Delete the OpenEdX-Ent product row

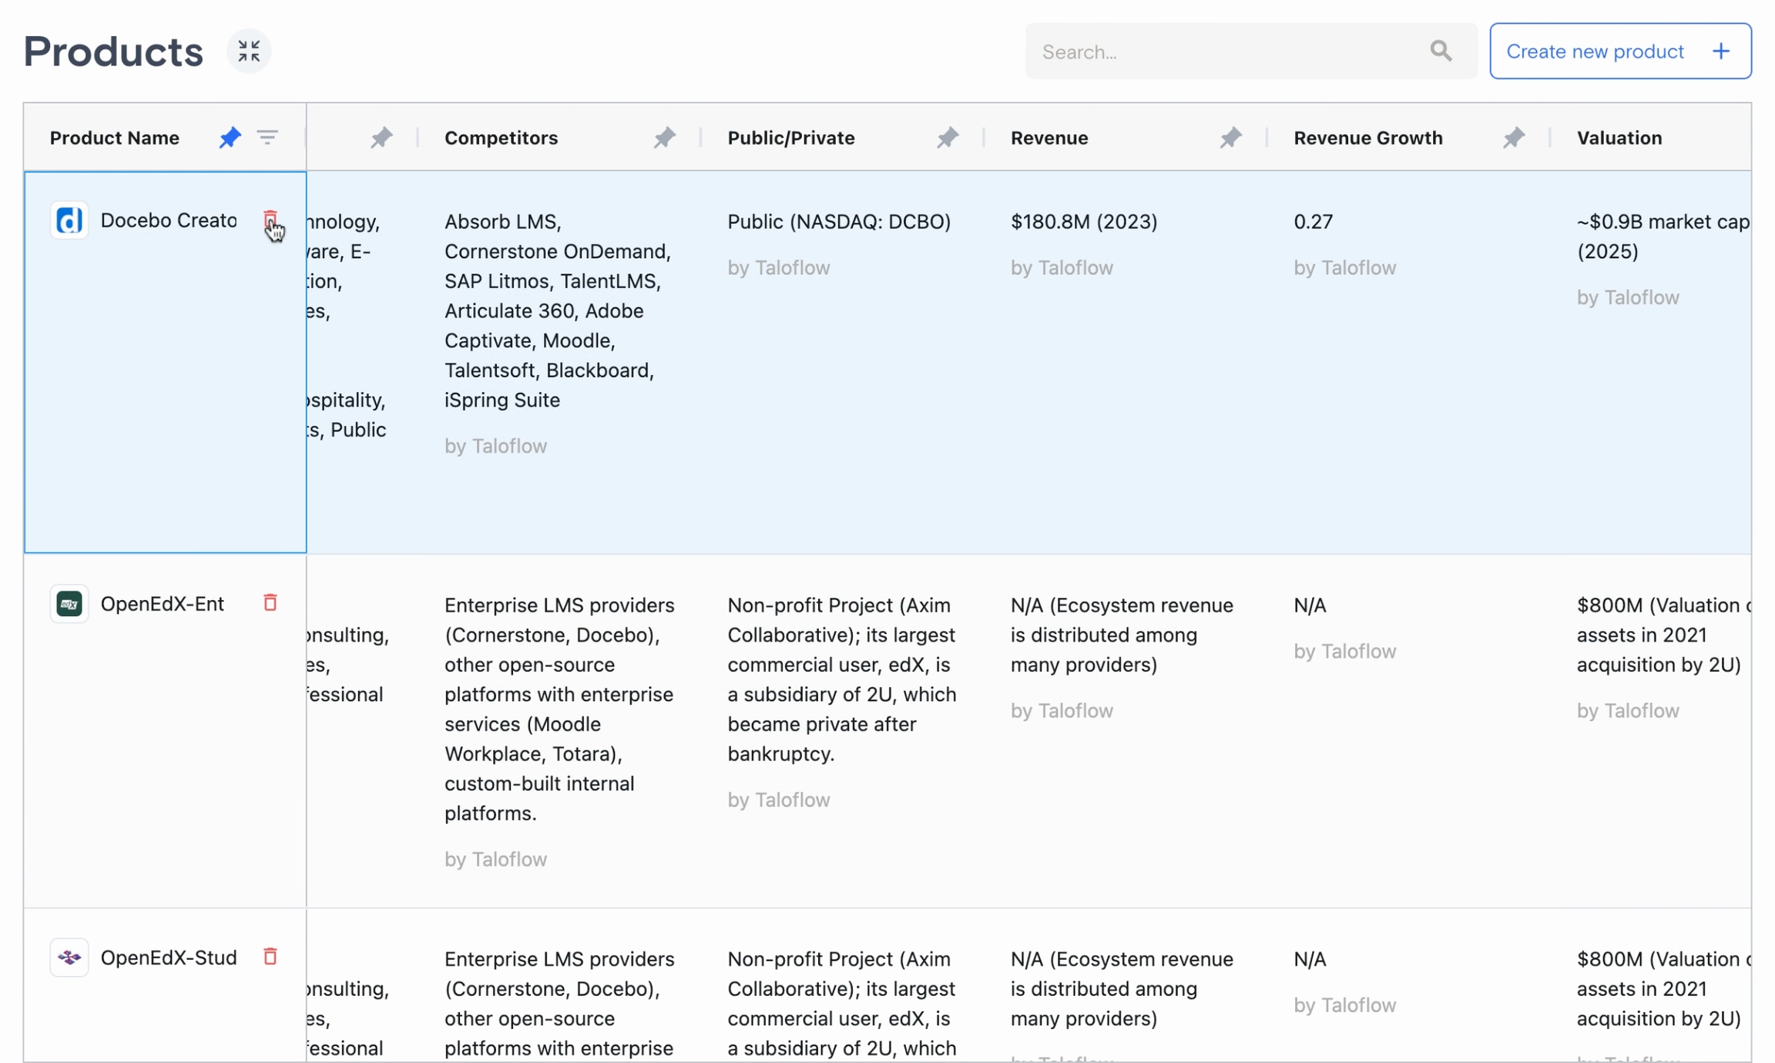270,602
